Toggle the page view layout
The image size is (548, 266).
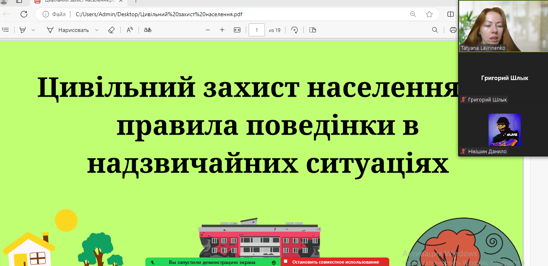pyautogui.click(x=312, y=30)
